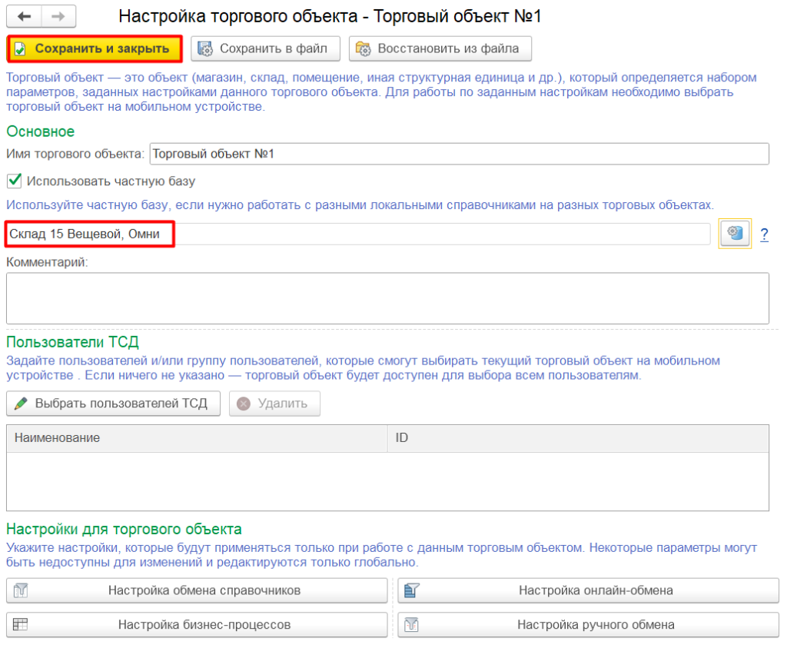This screenshot has height=648, width=787.
Task: Open Настройка ручного обмена settings
Action: coord(589,625)
